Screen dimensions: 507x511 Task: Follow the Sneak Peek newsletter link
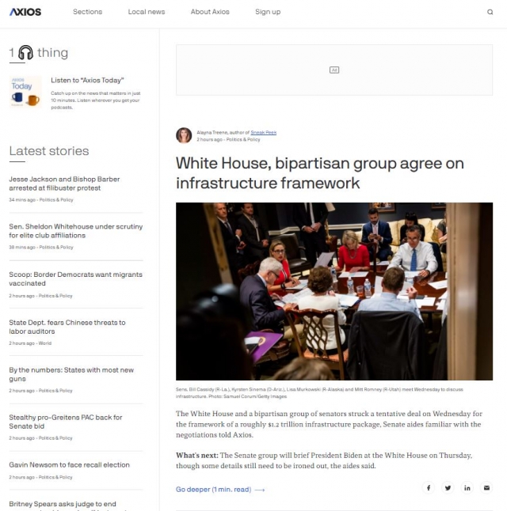[264, 132]
